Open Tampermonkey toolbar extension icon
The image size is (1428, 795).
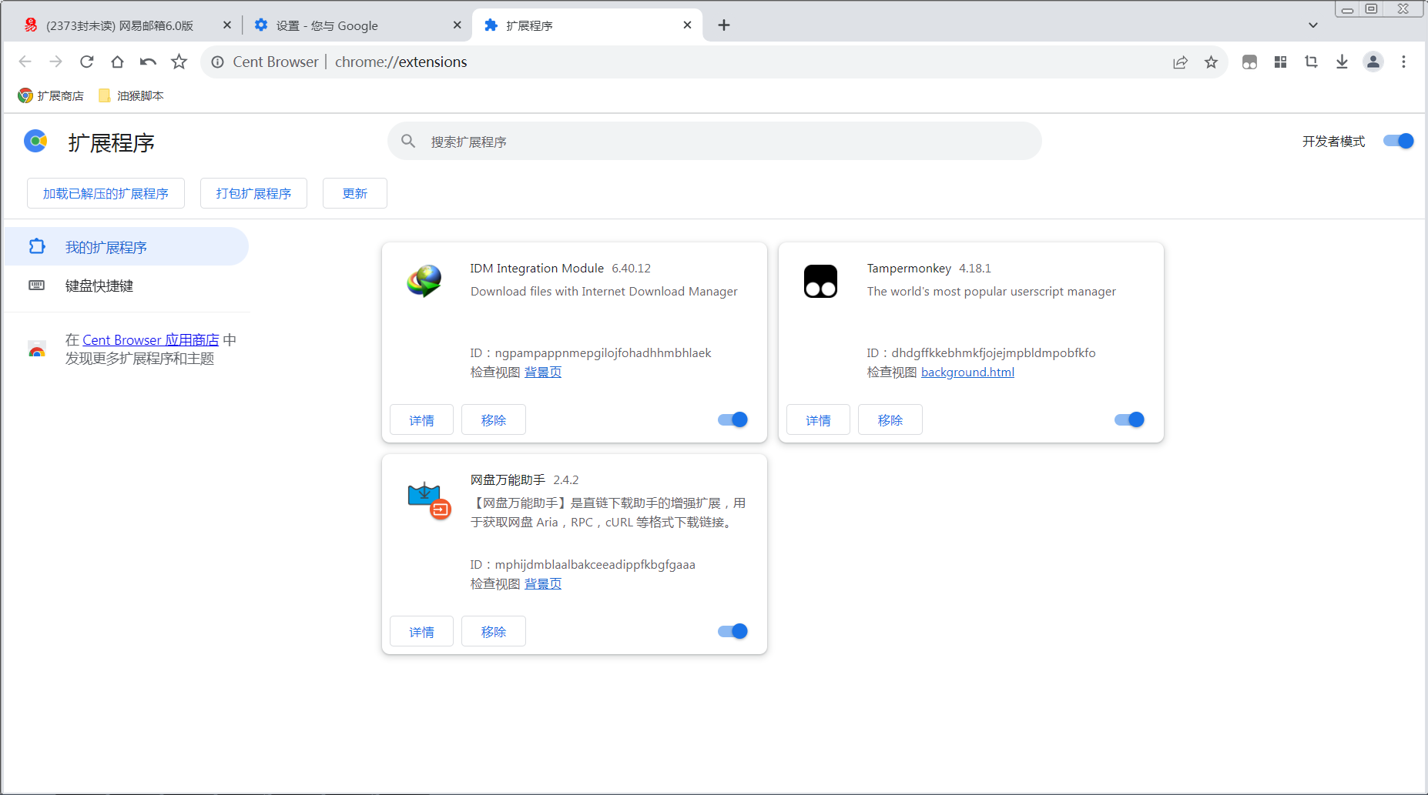coord(1249,62)
